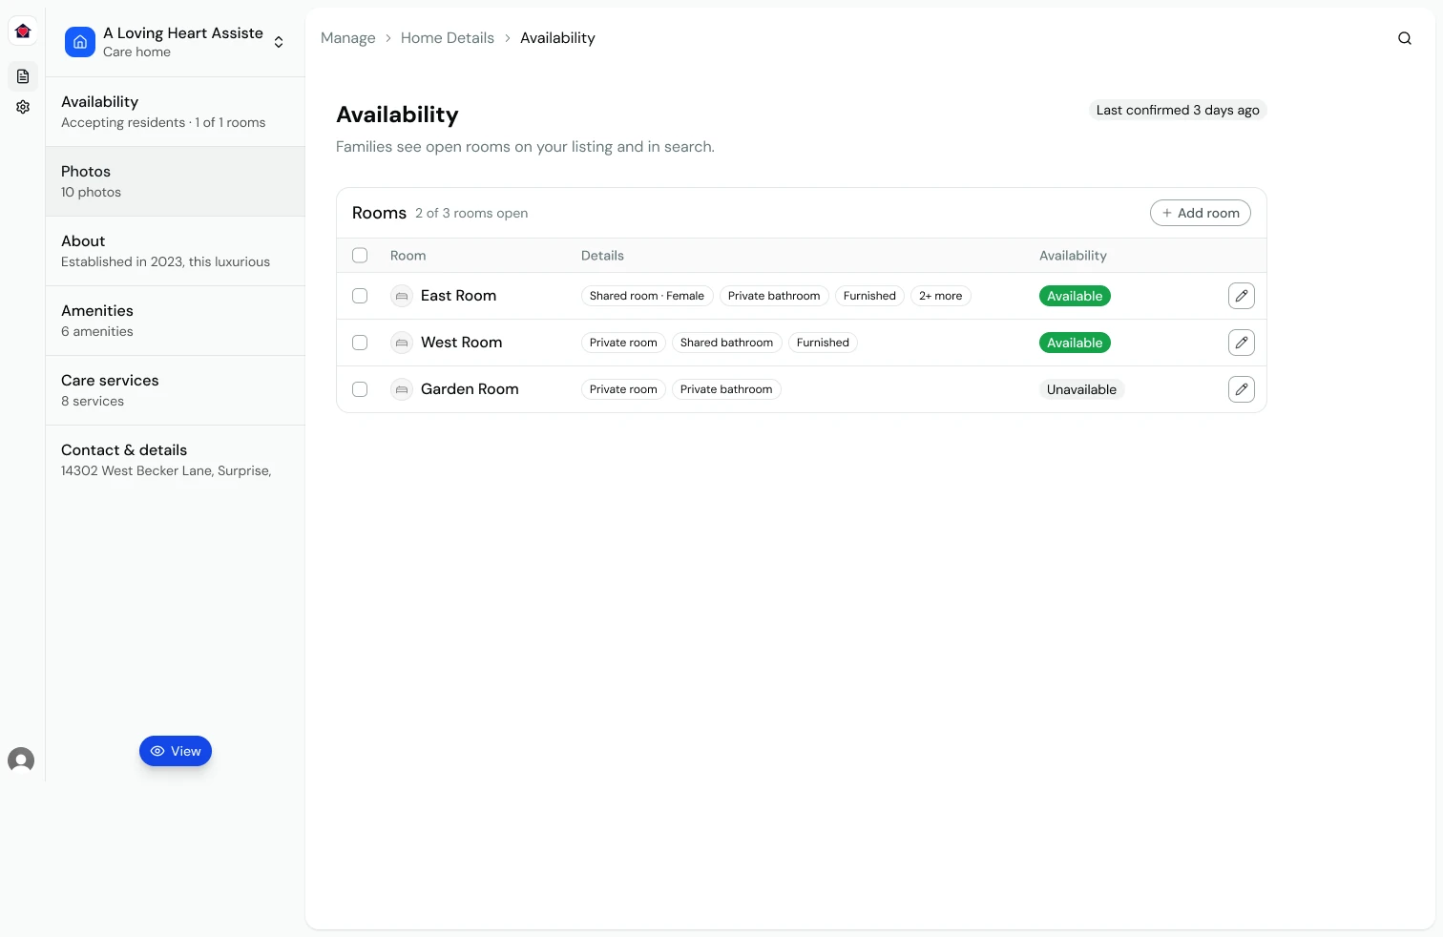Screen dimensions: 1443x937
Task: Click the bed icon next to East Room
Action: point(402,296)
